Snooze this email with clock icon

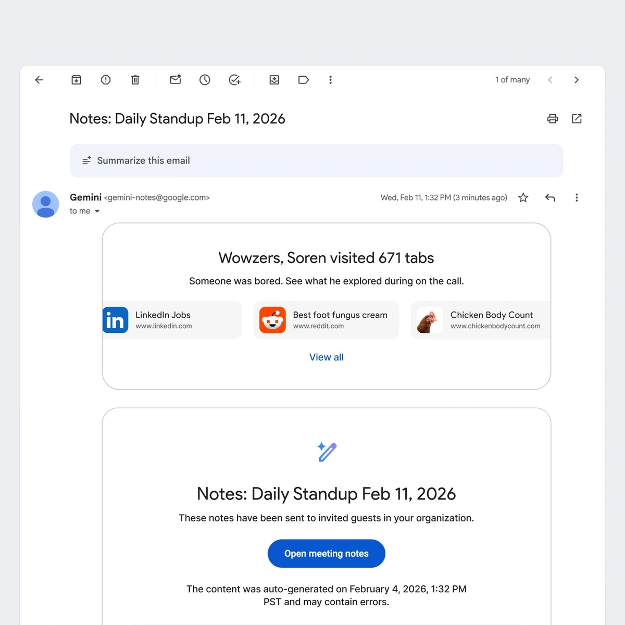pyautogui.click(x=205, y=80)
